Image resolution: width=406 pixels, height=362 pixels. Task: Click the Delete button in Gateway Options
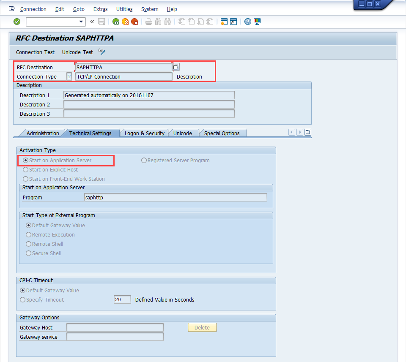(x=202, y=328)
